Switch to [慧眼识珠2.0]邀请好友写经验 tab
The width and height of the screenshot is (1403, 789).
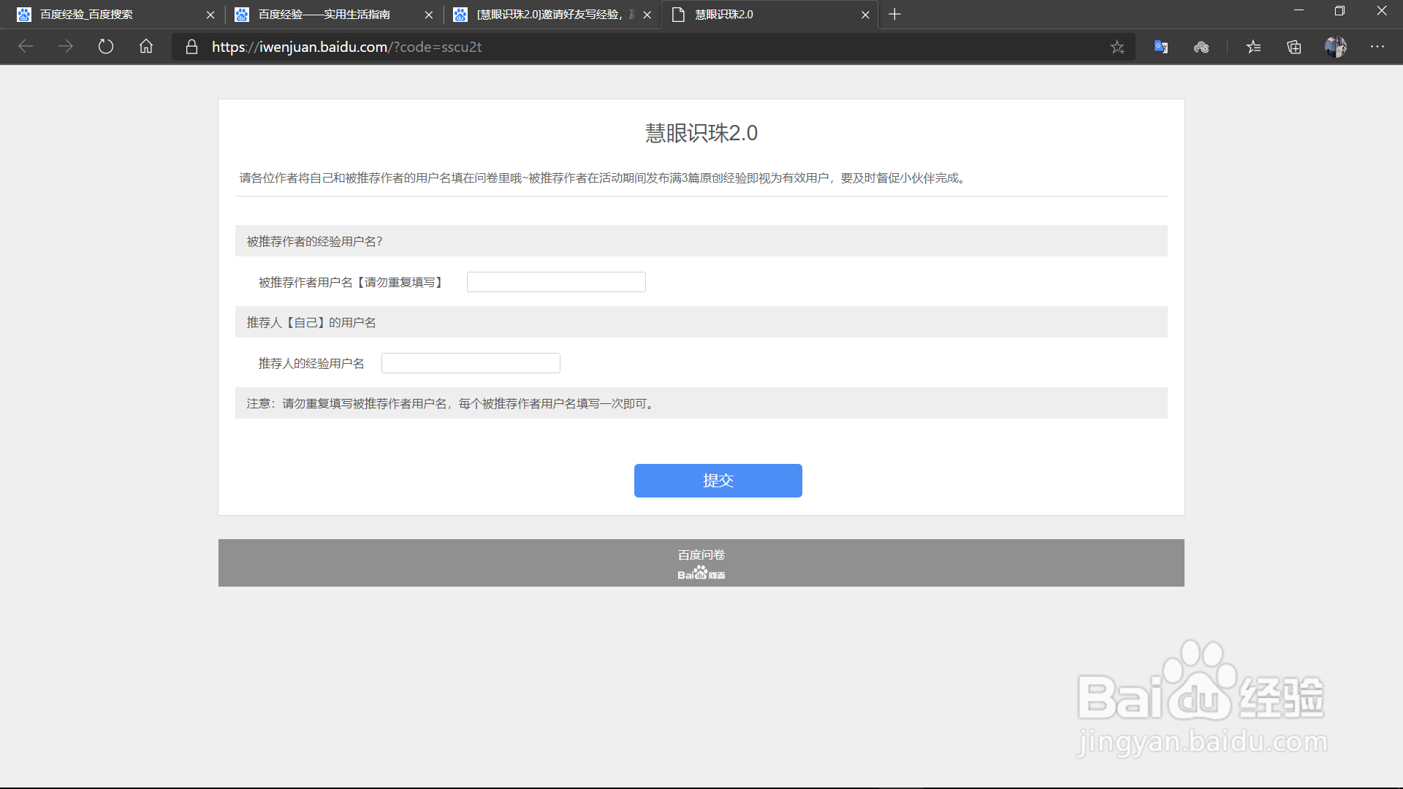544,15
